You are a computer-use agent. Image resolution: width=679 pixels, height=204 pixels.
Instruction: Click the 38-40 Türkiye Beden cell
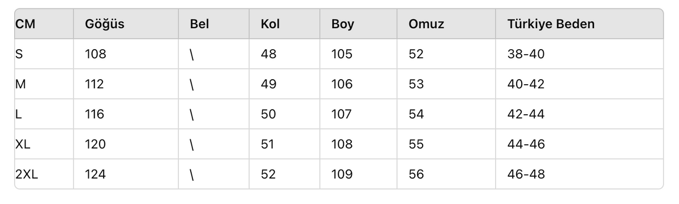click(x=526, y=54)
